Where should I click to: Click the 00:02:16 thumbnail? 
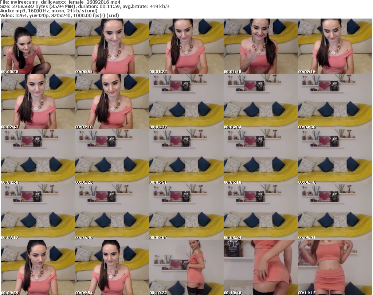tap(335, 46)
